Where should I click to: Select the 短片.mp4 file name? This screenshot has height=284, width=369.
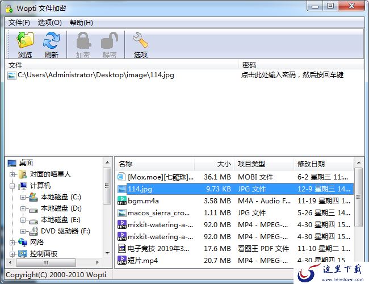pyautogui.click(x=142, y=261)
